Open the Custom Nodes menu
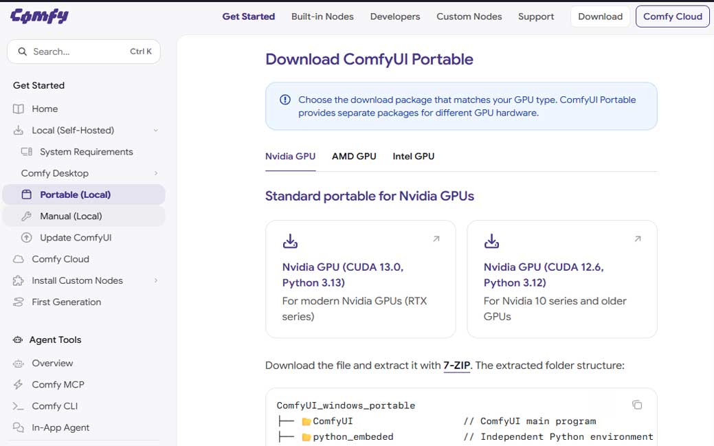 tap(469, 16)
